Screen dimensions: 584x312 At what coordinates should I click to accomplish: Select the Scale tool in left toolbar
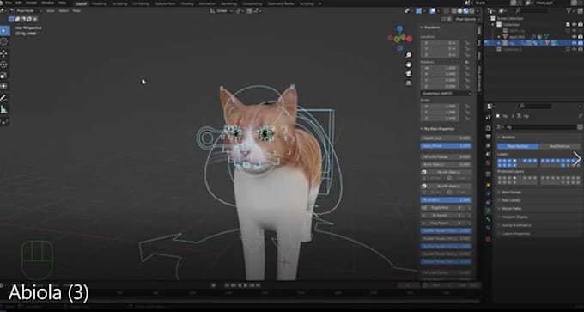coord(4,76)
